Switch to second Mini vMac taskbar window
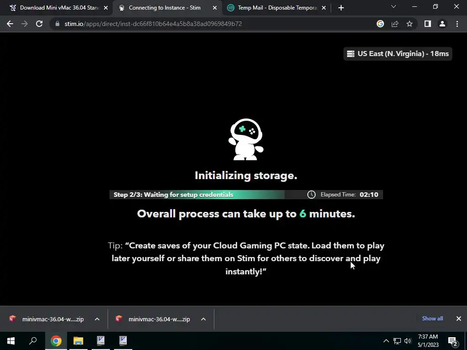This screenshot has height=350, width=467. [x=123, y=341]
